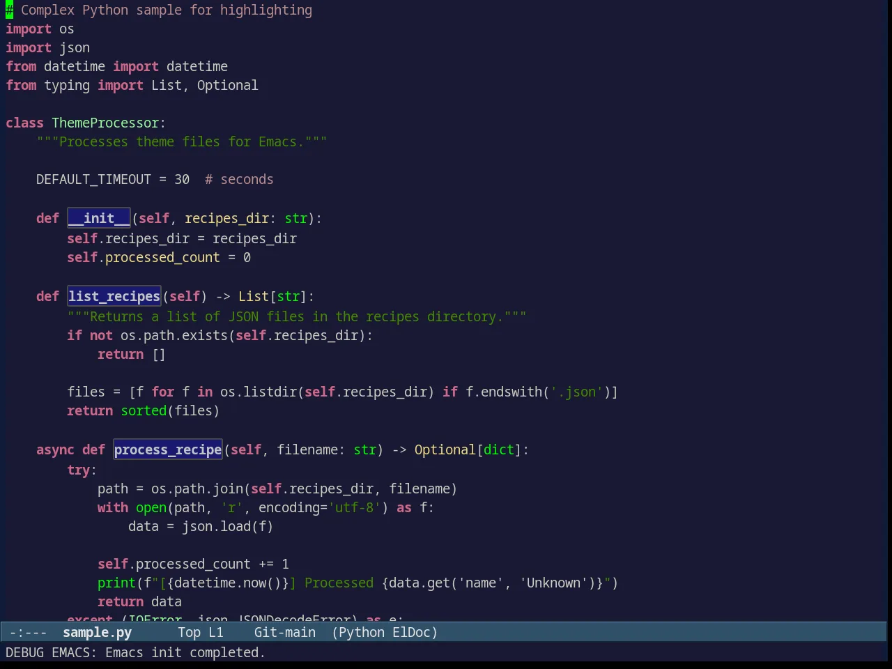Click the Top position indicator in mode line
The width and height of the screenshot is (892, 669).
189,632
